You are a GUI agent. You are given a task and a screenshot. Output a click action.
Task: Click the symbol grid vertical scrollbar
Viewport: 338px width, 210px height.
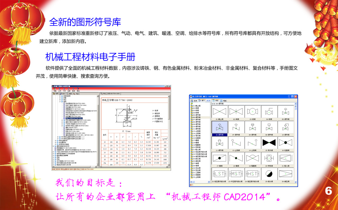pyautogui.click(x=296, y=142)
